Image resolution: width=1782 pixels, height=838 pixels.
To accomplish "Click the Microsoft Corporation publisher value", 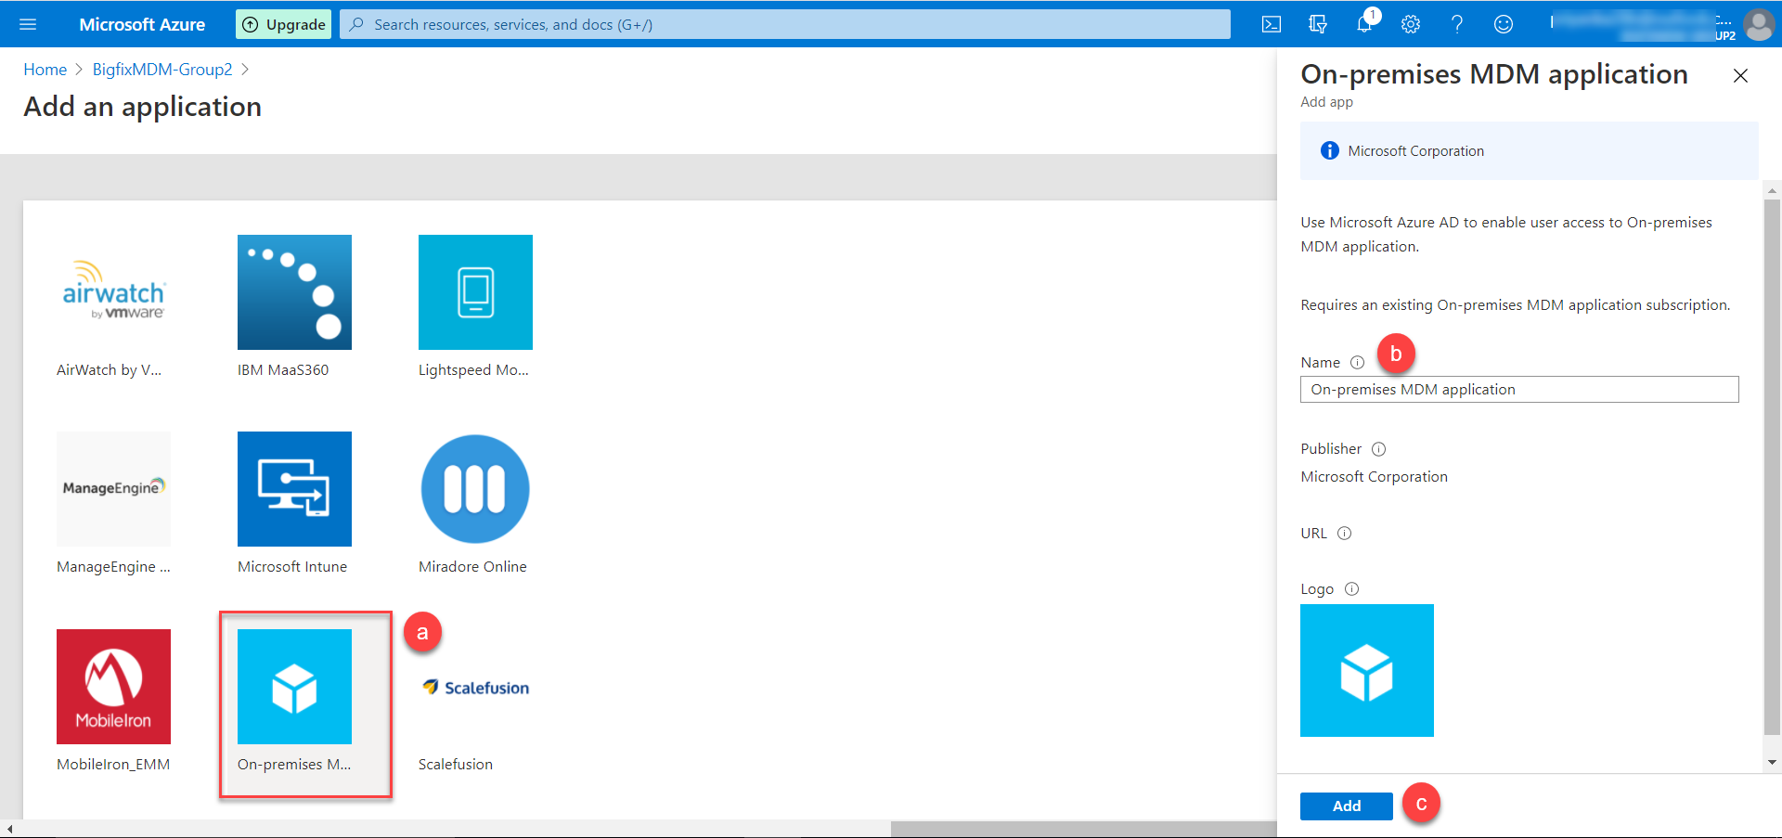I will 1374,477.
